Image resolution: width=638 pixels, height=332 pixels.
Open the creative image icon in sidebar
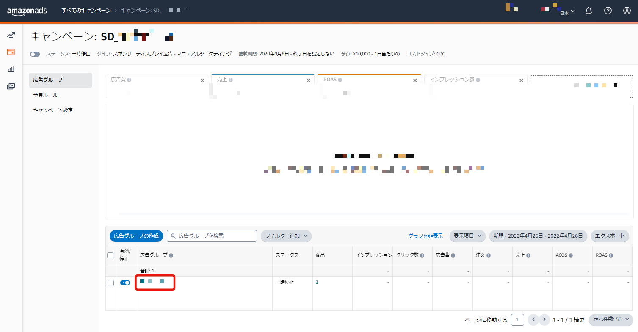11,86
